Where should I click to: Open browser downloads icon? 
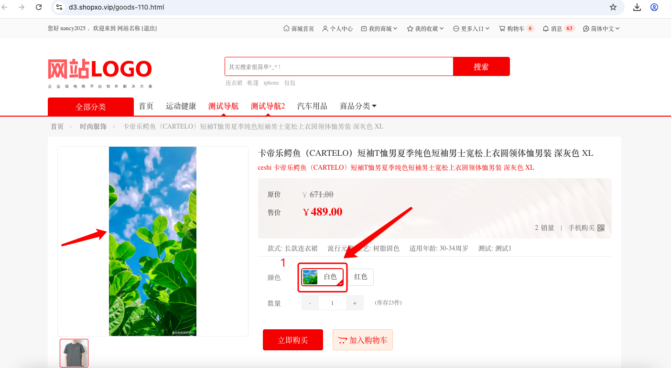(637, 7)
